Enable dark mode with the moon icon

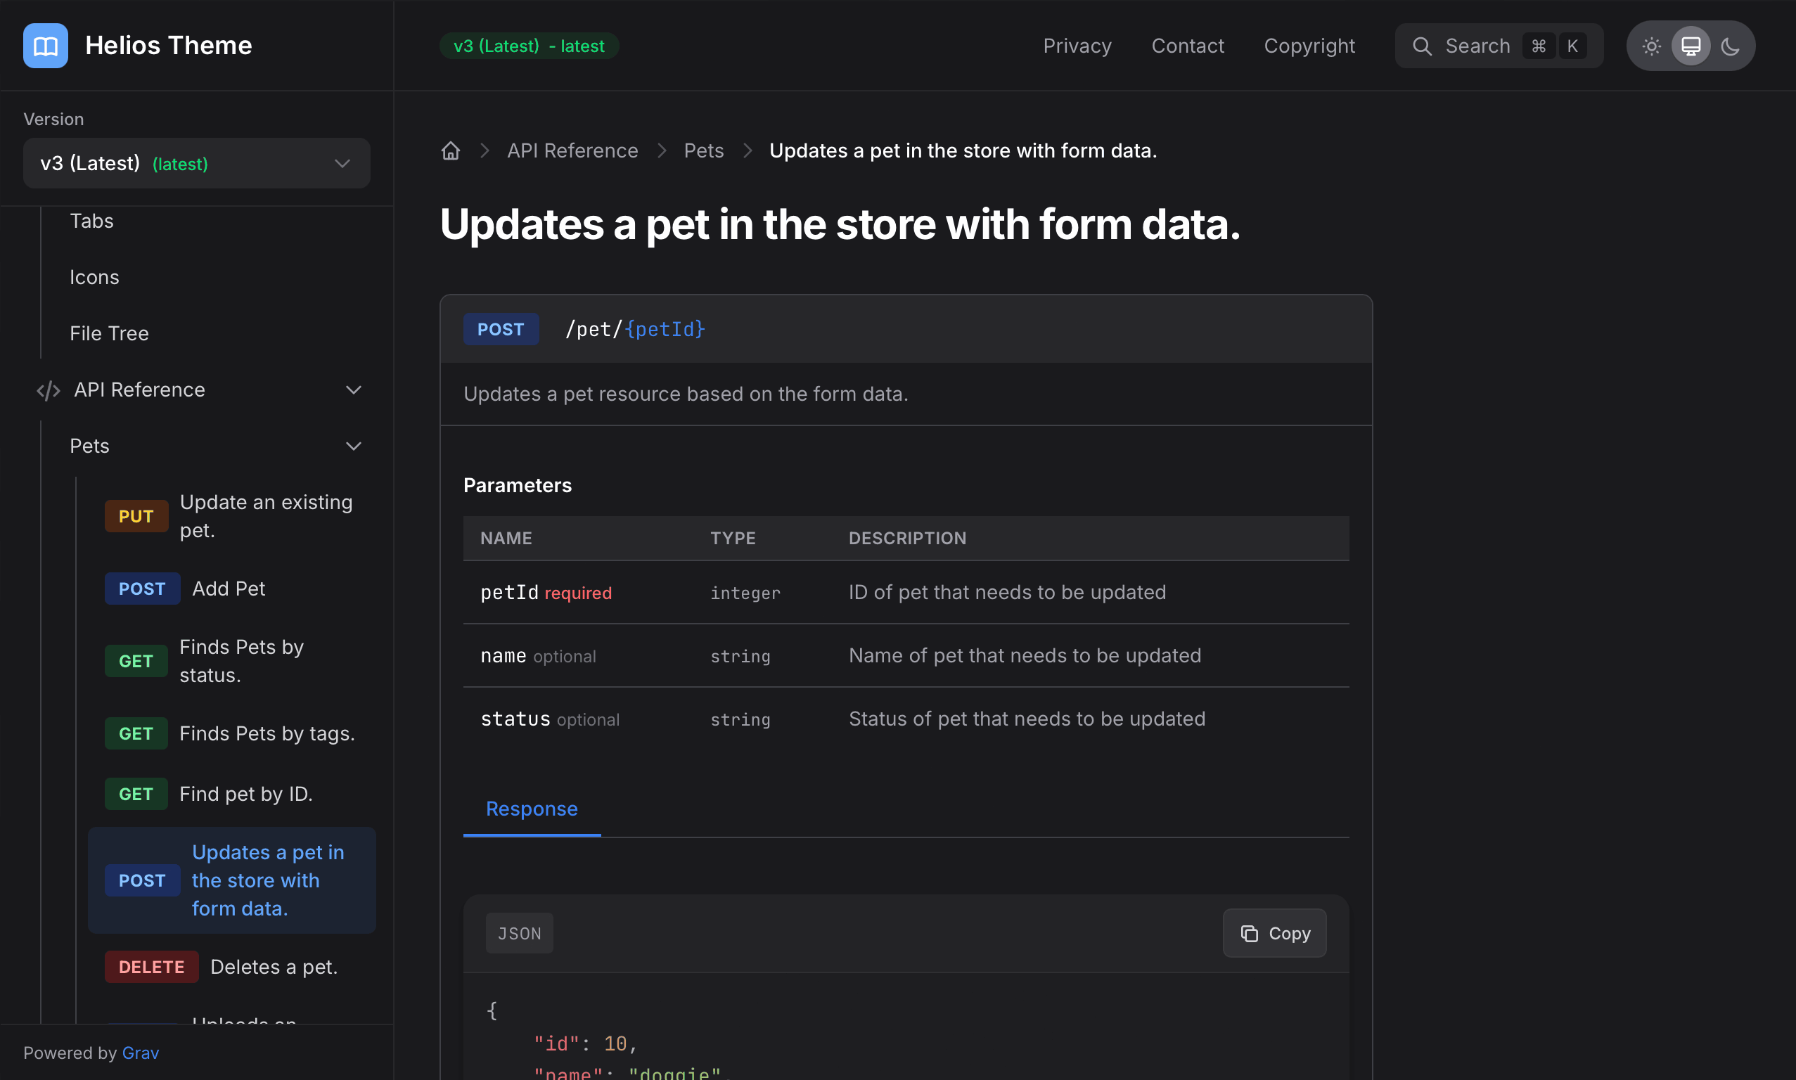1730,46
